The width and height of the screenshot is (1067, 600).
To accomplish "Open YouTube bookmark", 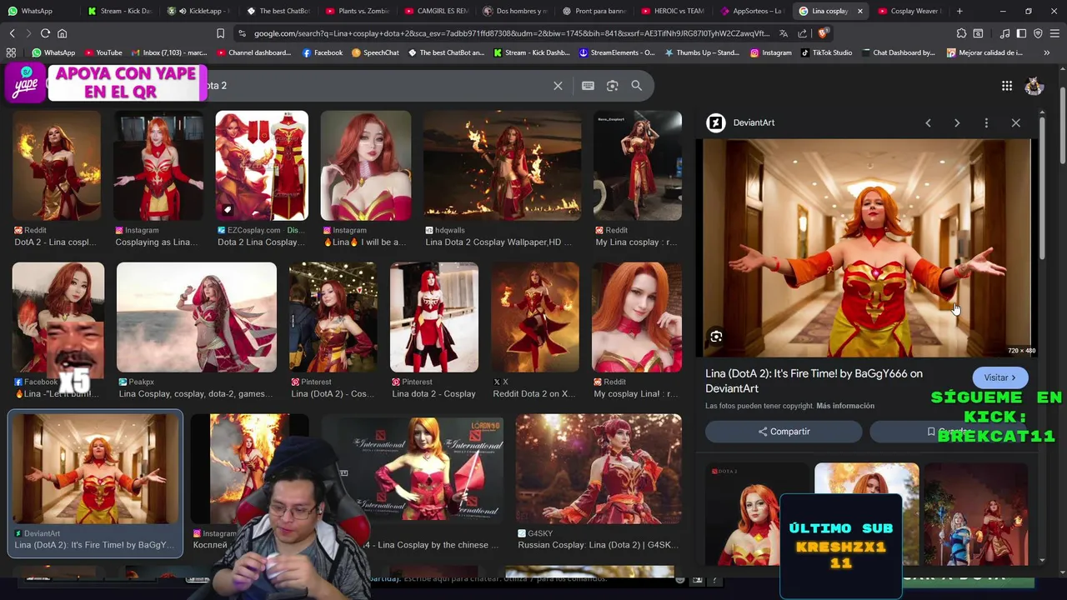I will pyautogui.click(x=103, y=52).
